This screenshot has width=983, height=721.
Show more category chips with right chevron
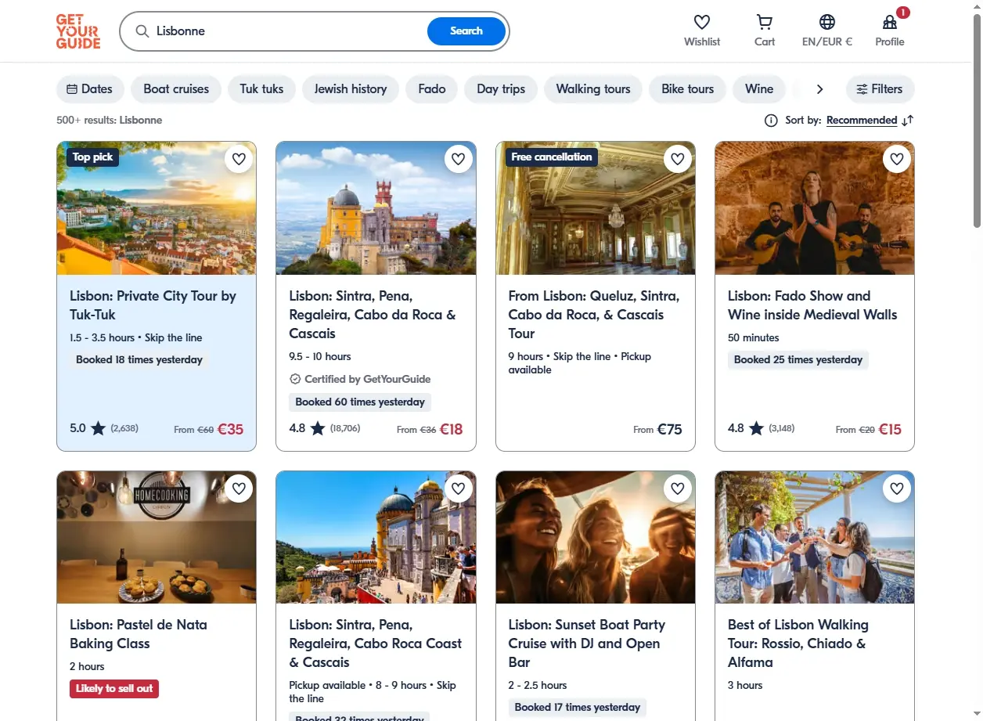819,89
